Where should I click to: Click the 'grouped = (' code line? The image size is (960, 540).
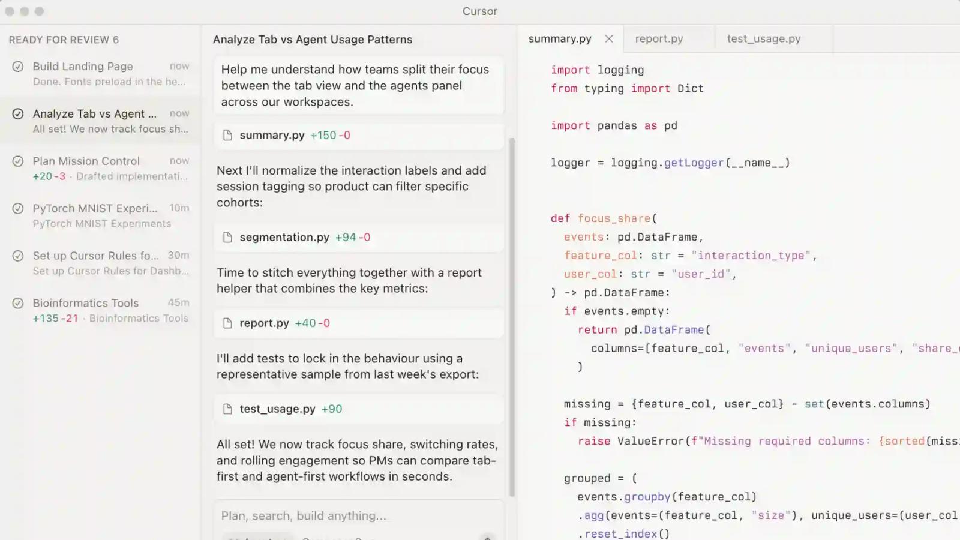[x=601, y=479]
